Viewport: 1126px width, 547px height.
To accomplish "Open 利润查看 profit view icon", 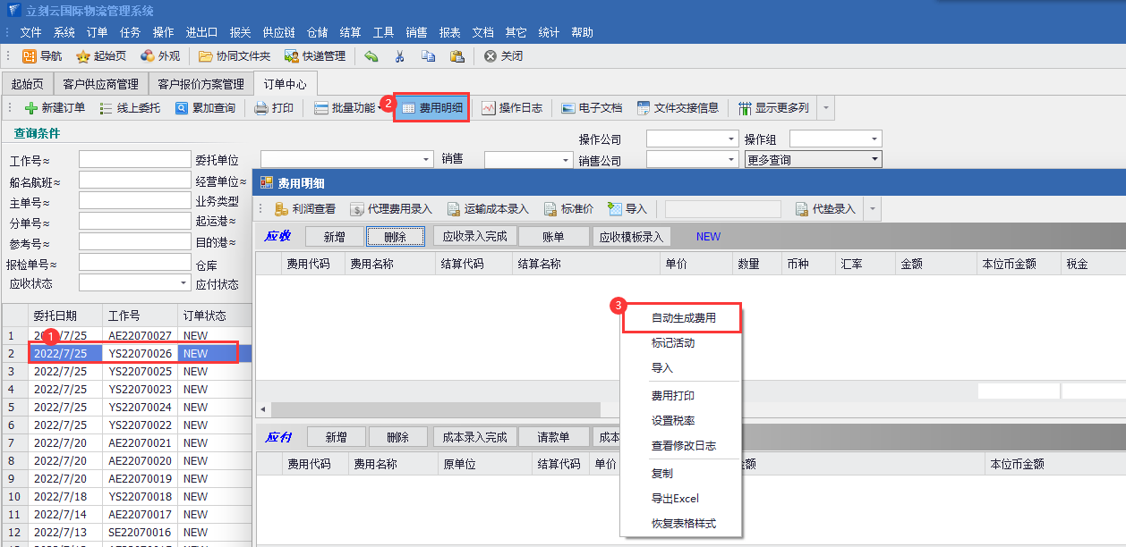I will click(281, 209).
